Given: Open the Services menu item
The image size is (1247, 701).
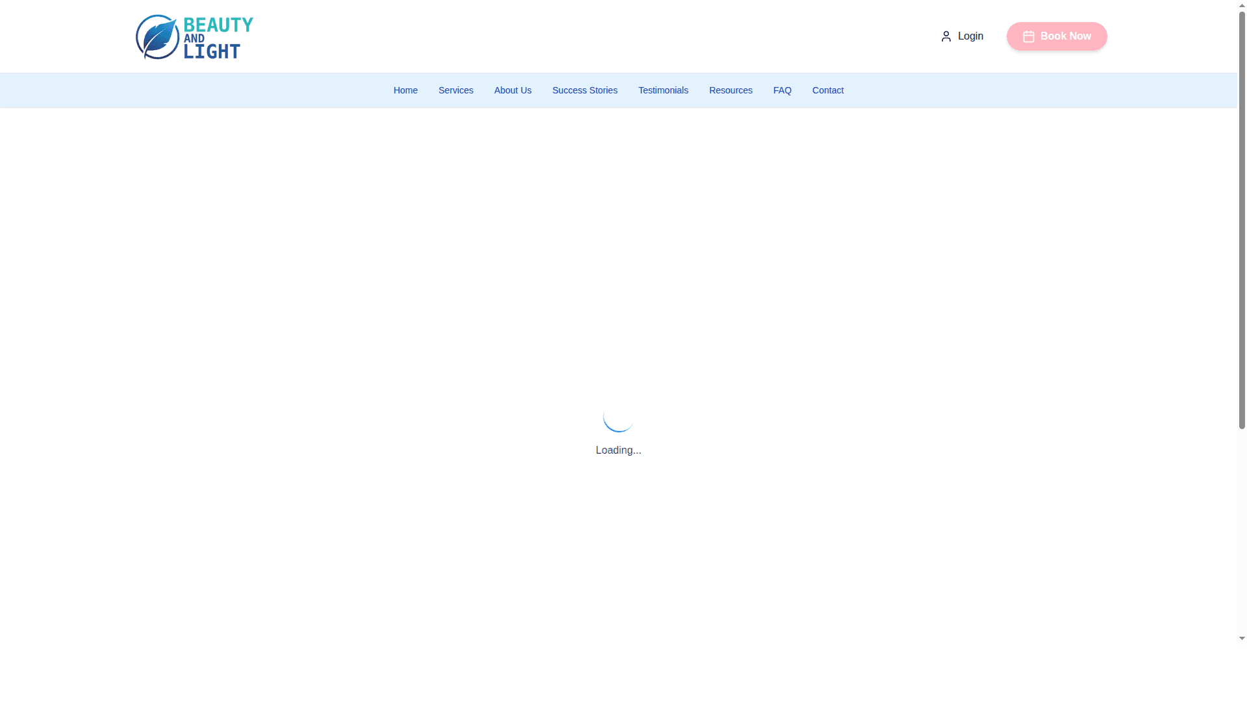Looking at the screenshot, I should click(455, 90).
